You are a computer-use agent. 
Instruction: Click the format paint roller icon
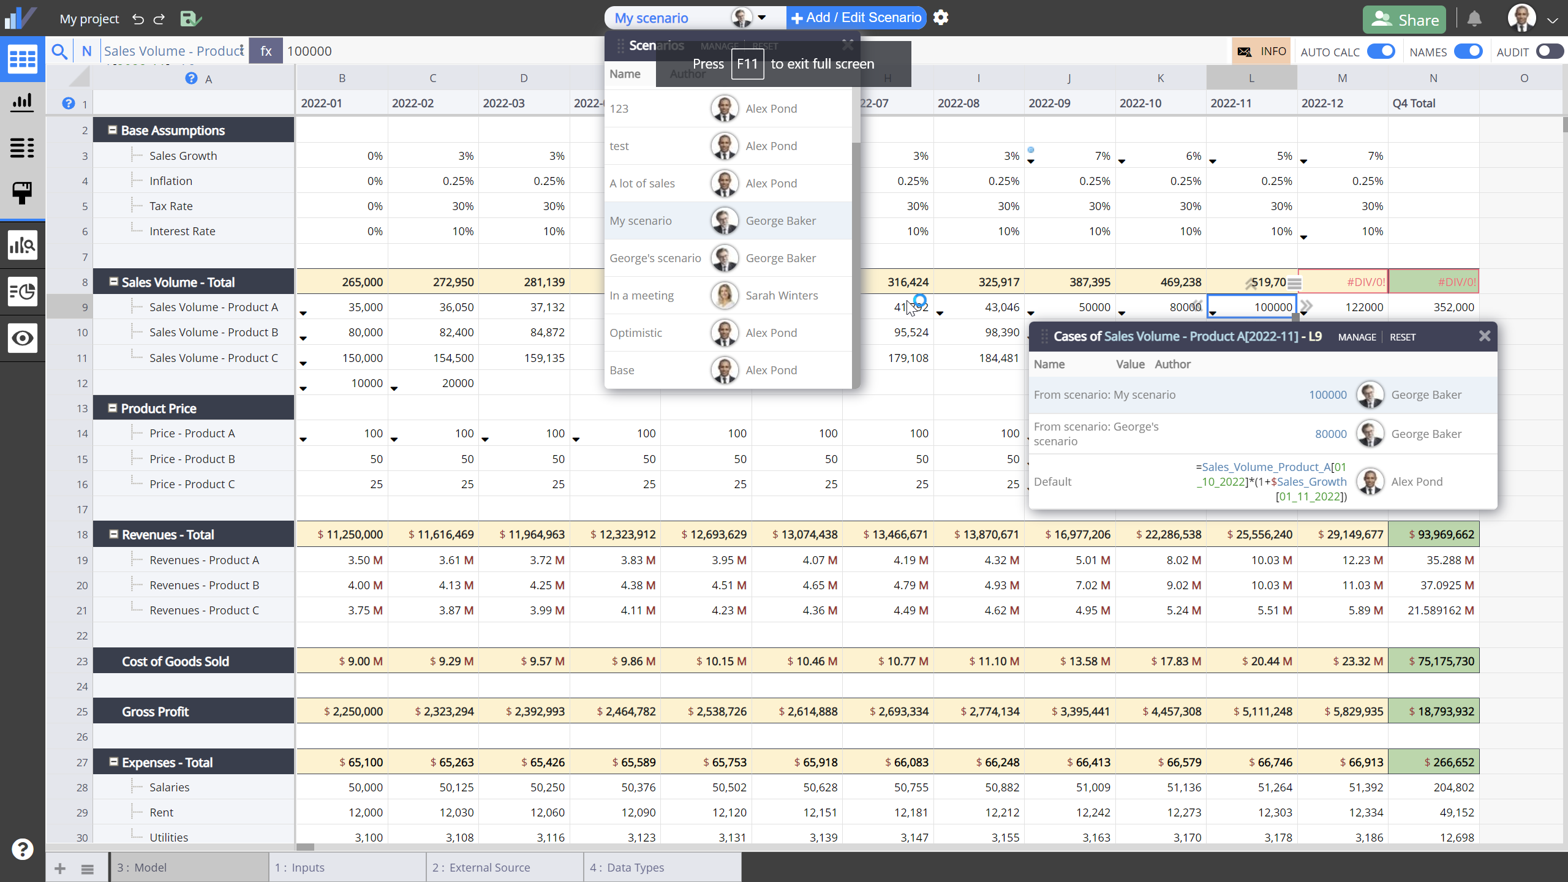(x=23, y=194)
